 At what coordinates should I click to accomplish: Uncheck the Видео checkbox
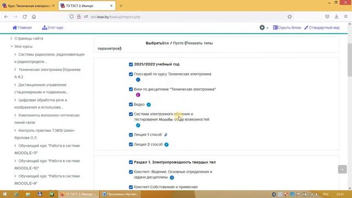coord(131,105)
